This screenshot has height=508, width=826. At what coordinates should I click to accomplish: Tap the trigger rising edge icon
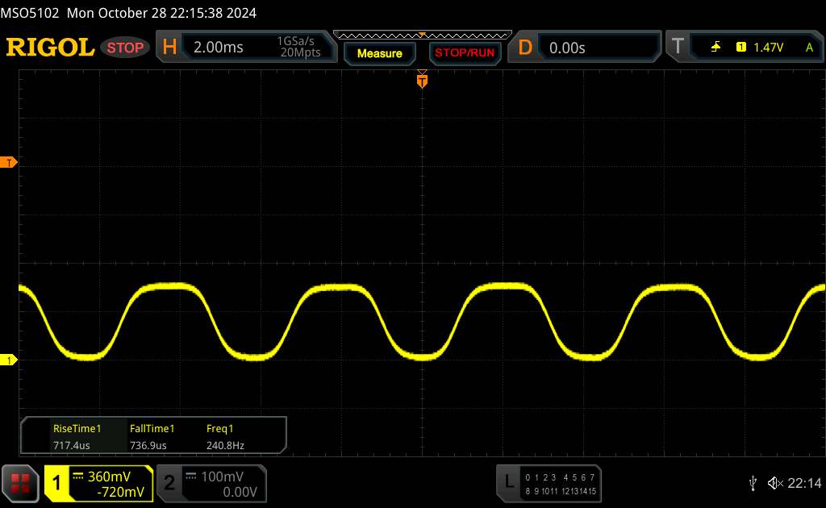[x=715, y=48]
